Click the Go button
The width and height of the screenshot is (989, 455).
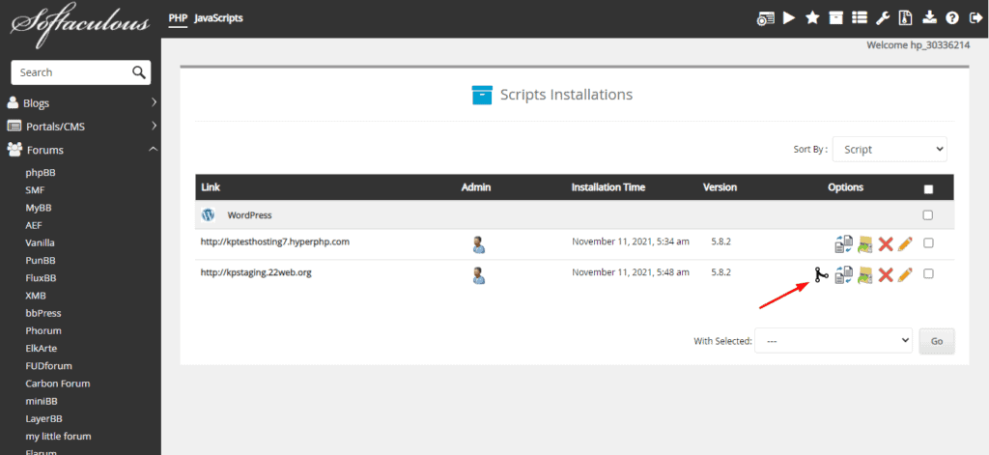coord(937,341)
